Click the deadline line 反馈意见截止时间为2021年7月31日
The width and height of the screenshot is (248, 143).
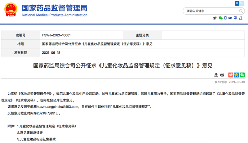tap(34, 113)
